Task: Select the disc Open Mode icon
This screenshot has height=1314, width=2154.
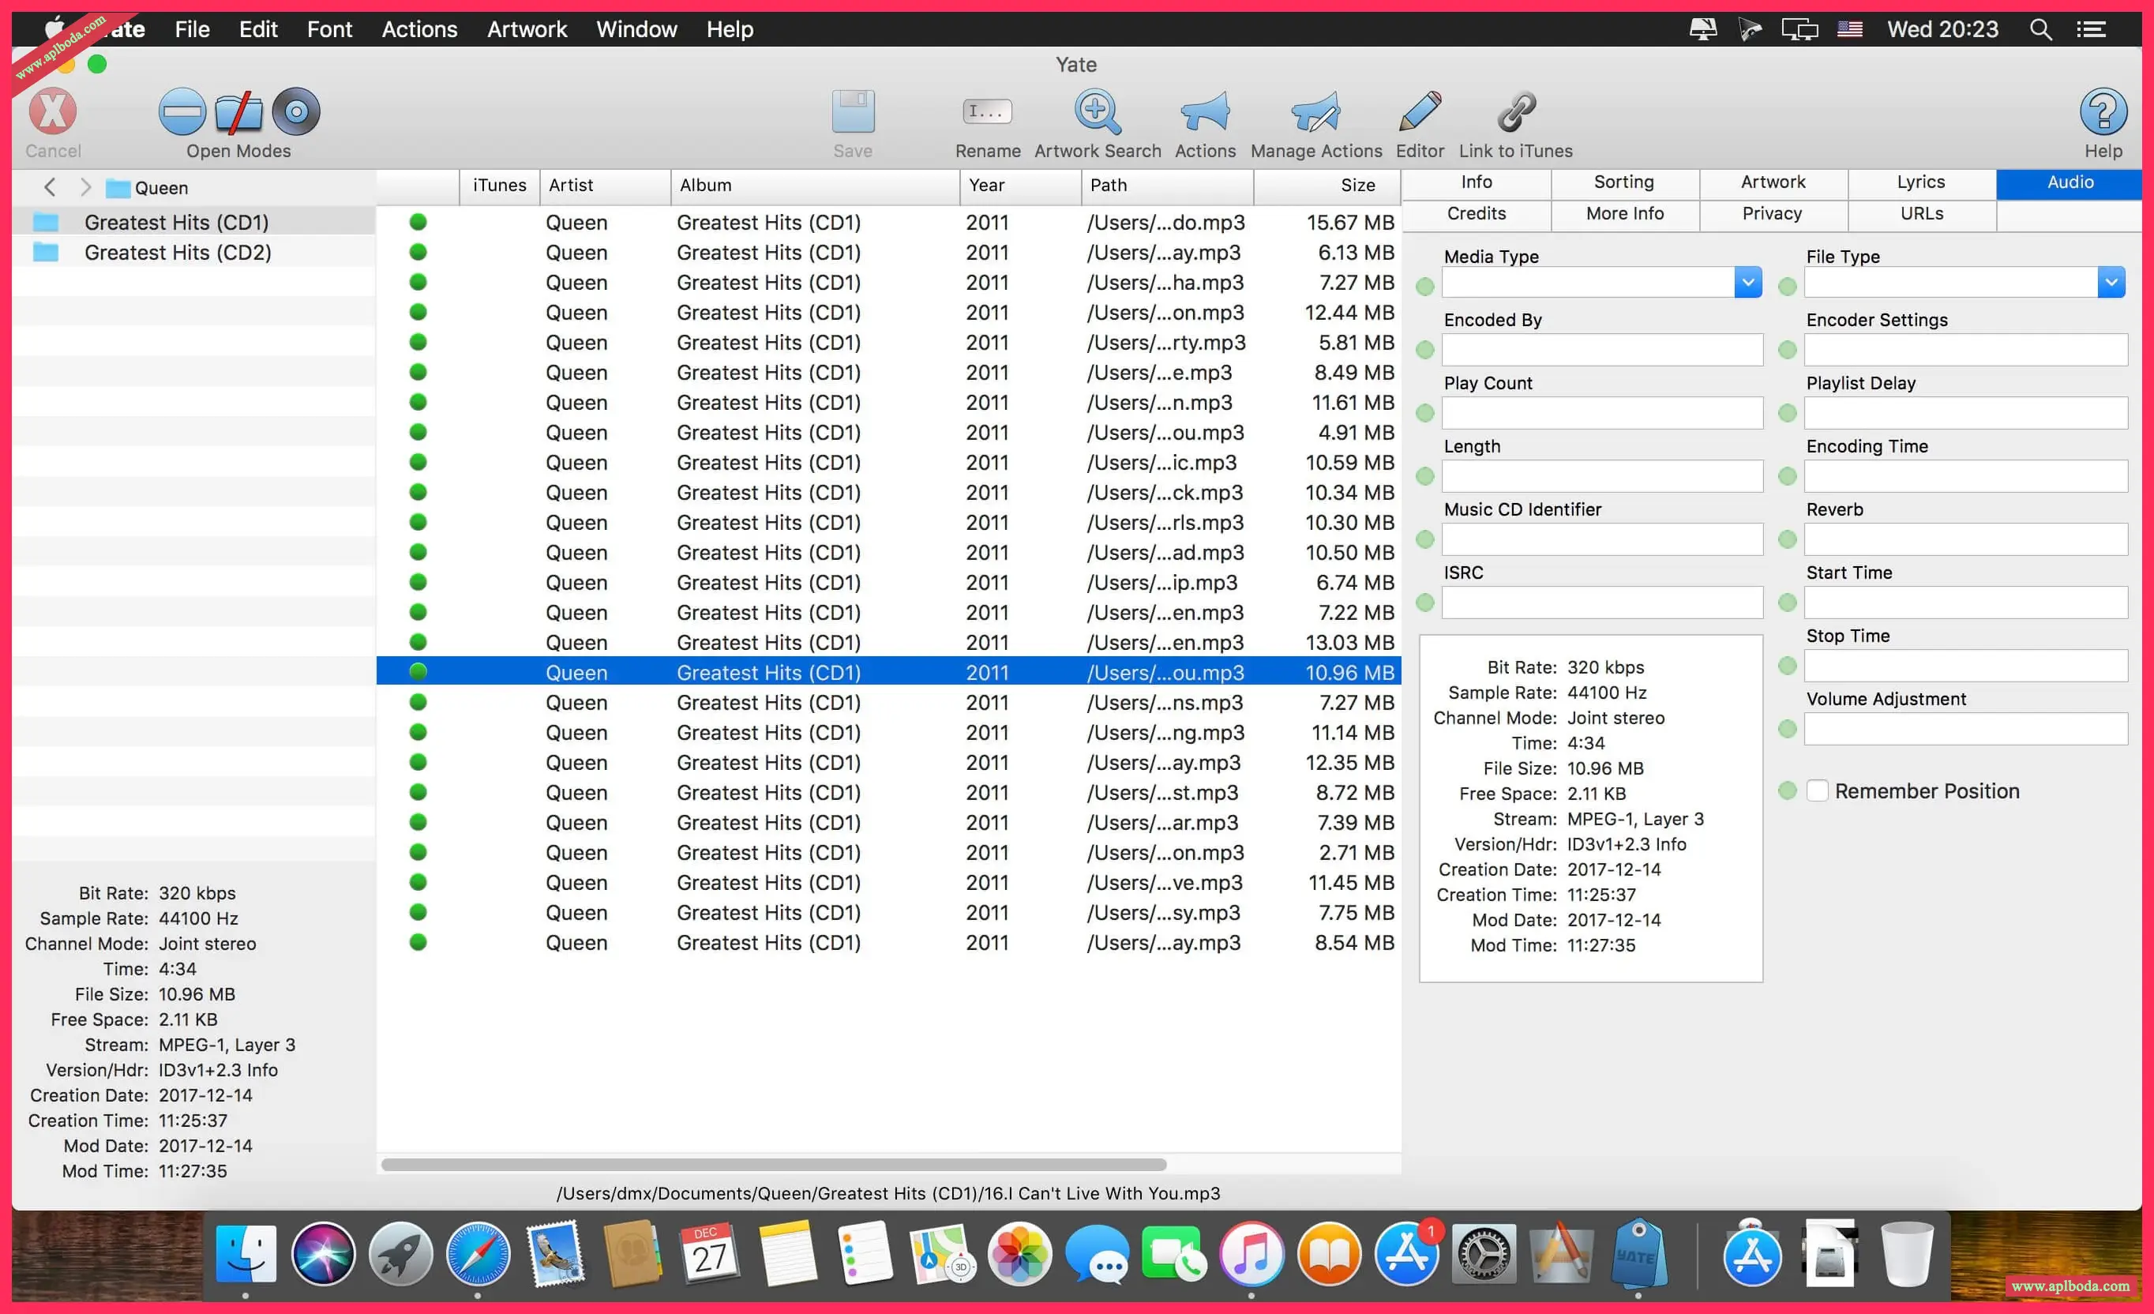Action: [296, 112]
